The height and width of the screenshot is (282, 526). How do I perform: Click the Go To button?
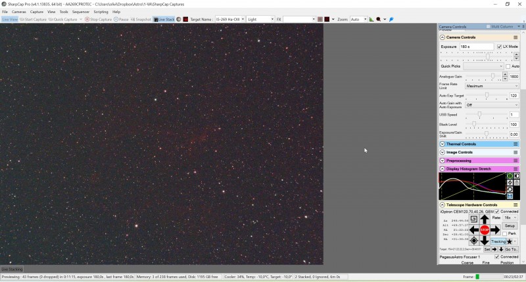click(511, 249)
